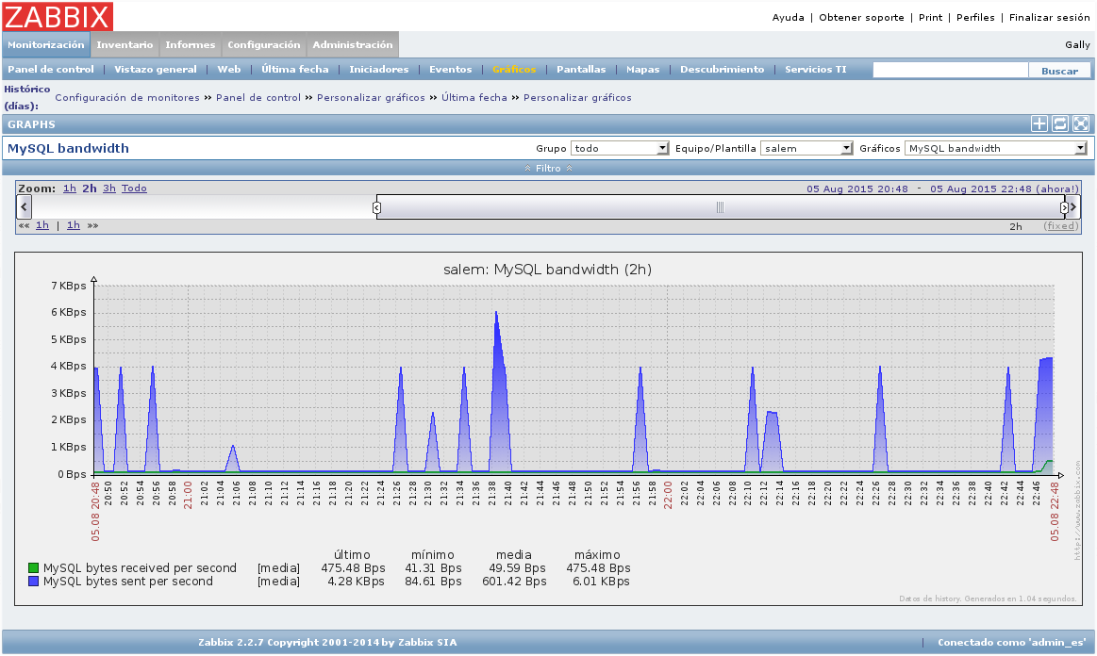The width and height of the screenshot is (1097, 656).
Task: Open the Gráficos dropdown showing MySQL bandwidth
Action: tap(995, 148)
